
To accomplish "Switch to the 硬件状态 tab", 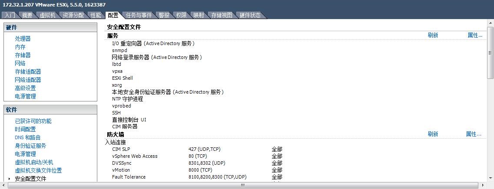I will (x=250, y=15).
